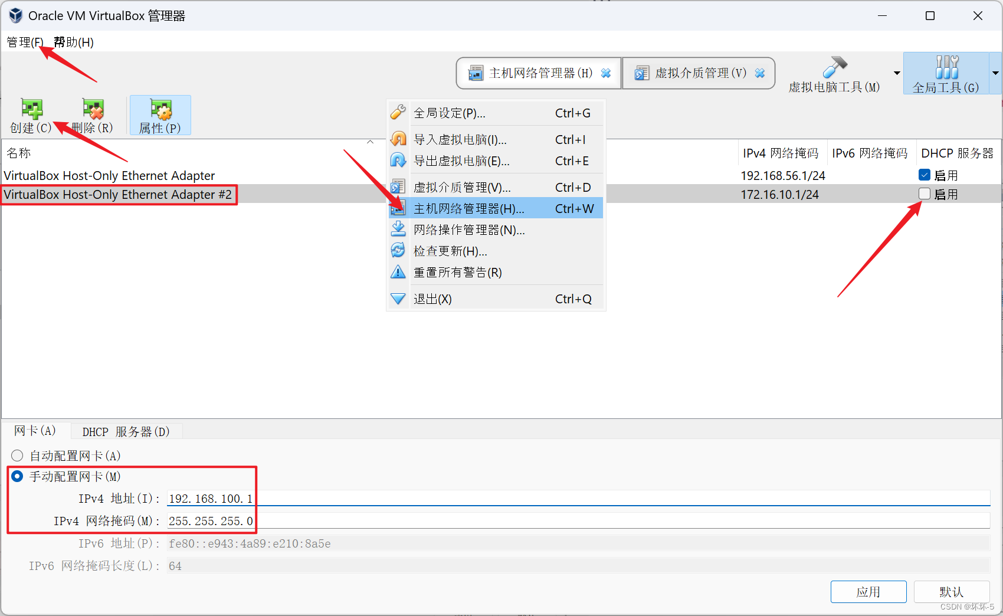
Task: Expand the Global Tools dropdown arrow
Action: pyautogui.click(x=995, y=73)
